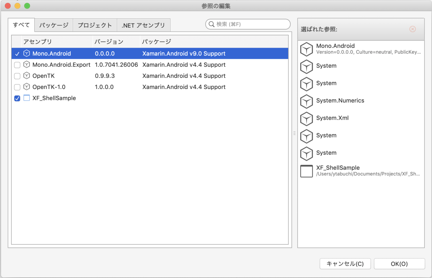The width and height of the screenshot is (432, 278).
Task: Uncheck the XF_ShellSample project checkbox
Action: 17,98
